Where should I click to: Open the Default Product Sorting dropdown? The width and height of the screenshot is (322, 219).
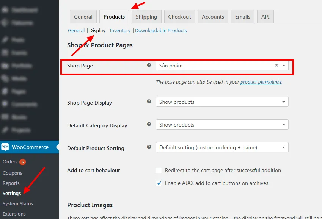pos(222,147)
